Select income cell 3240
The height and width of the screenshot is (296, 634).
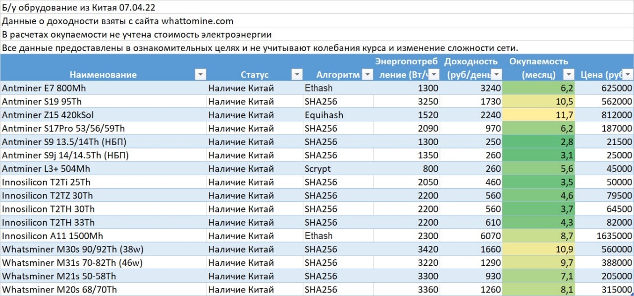(x=472, y=88)
